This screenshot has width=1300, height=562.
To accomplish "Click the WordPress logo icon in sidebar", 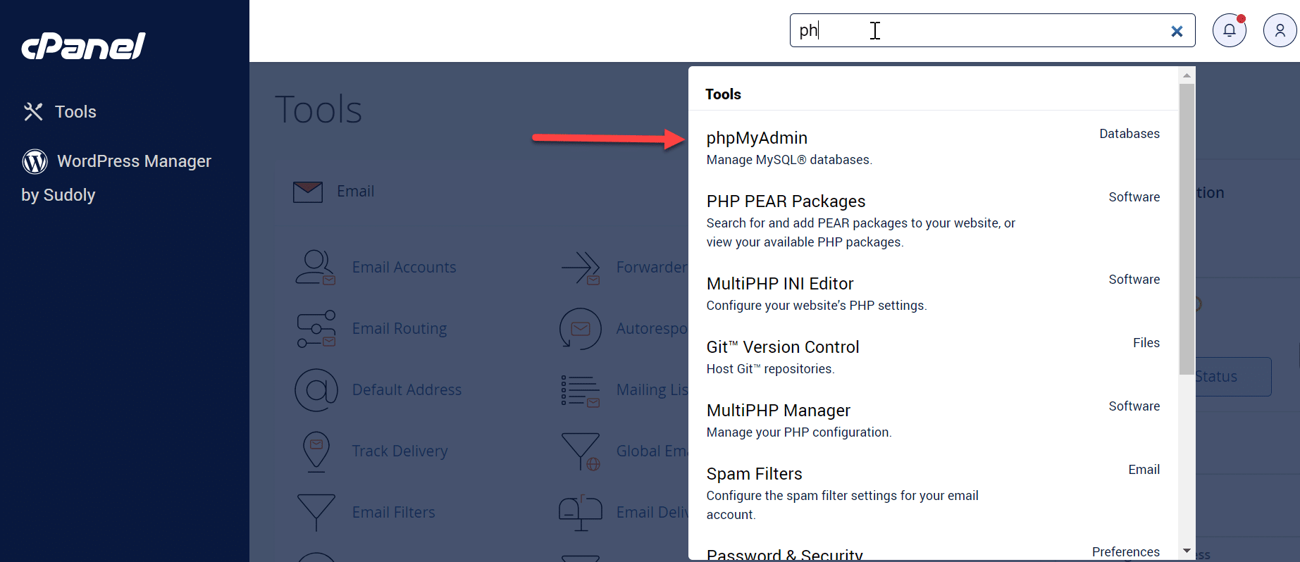I will click(x=35, y=161).
